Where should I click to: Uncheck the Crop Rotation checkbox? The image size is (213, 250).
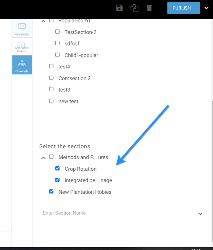point(58,168)
